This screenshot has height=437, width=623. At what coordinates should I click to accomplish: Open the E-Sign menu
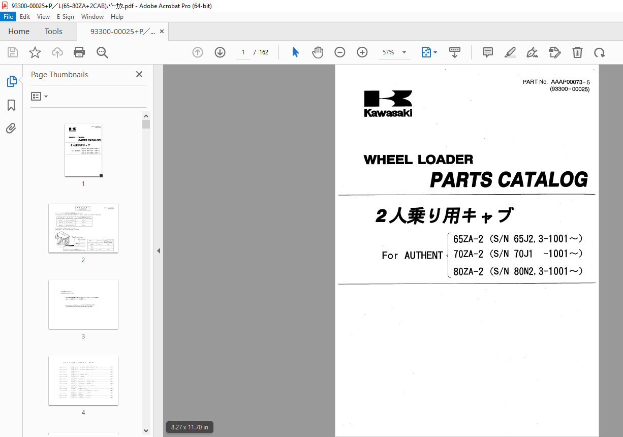(66, 17)
